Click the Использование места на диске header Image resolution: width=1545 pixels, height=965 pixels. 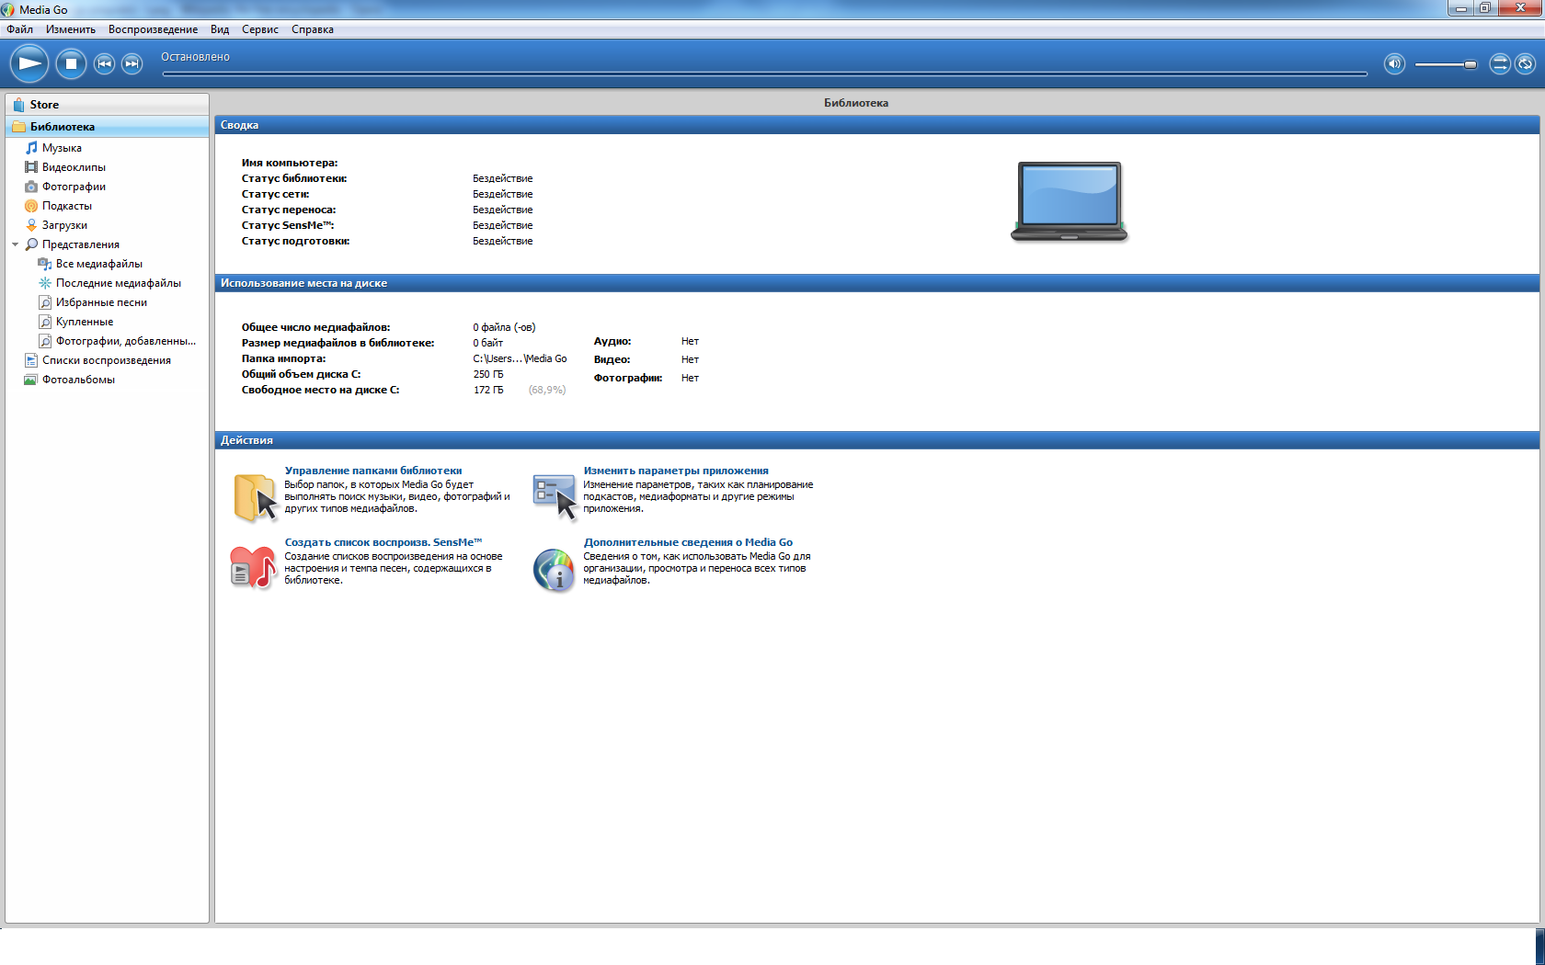click(877, 283)
